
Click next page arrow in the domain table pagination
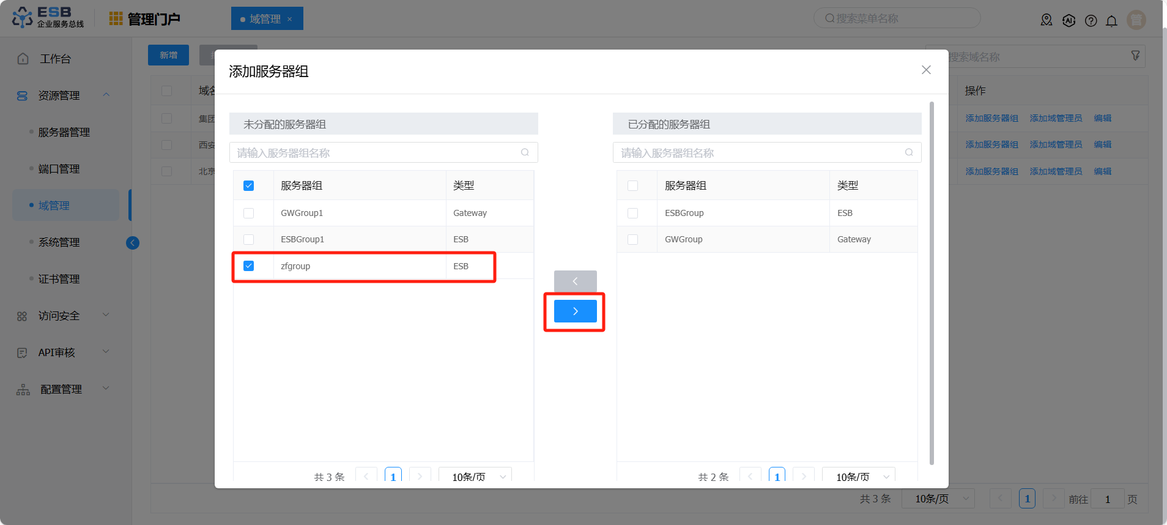pos(1054,499)
